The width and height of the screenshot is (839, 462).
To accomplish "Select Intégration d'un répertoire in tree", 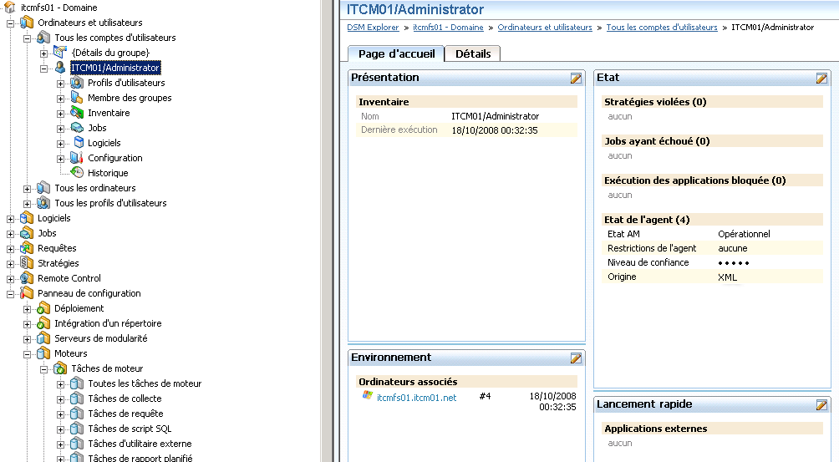I will [x=108, y=323].
